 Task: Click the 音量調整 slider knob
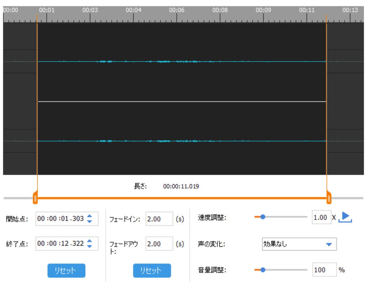pyautogui.click(x=263, y=269)
